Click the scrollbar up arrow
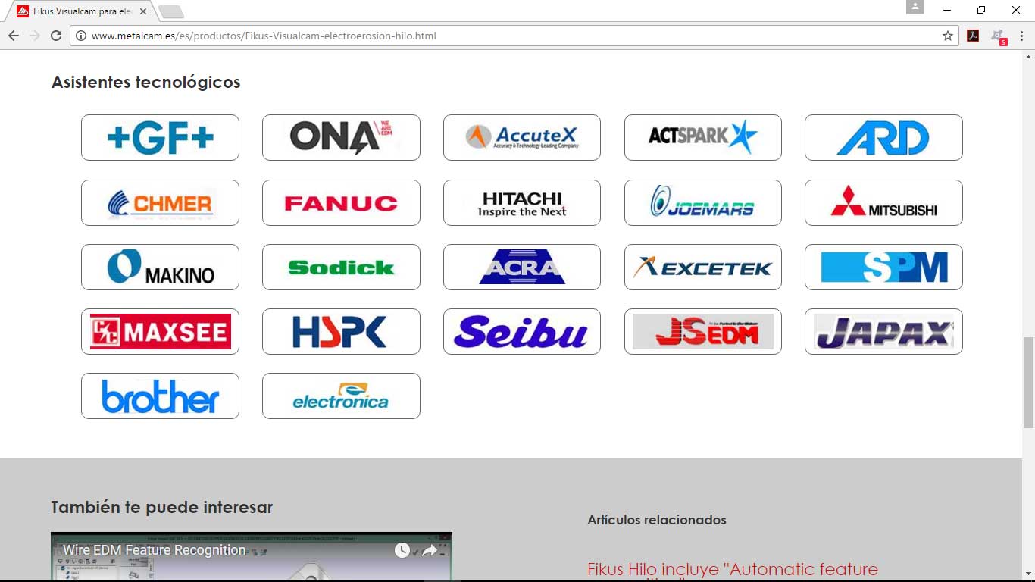Viewport: 1035px width, 582px height. click(1028, 57)
